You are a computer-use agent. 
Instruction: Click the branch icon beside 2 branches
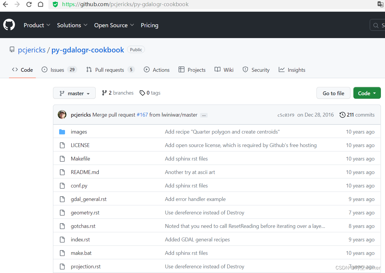coord(104,93)
